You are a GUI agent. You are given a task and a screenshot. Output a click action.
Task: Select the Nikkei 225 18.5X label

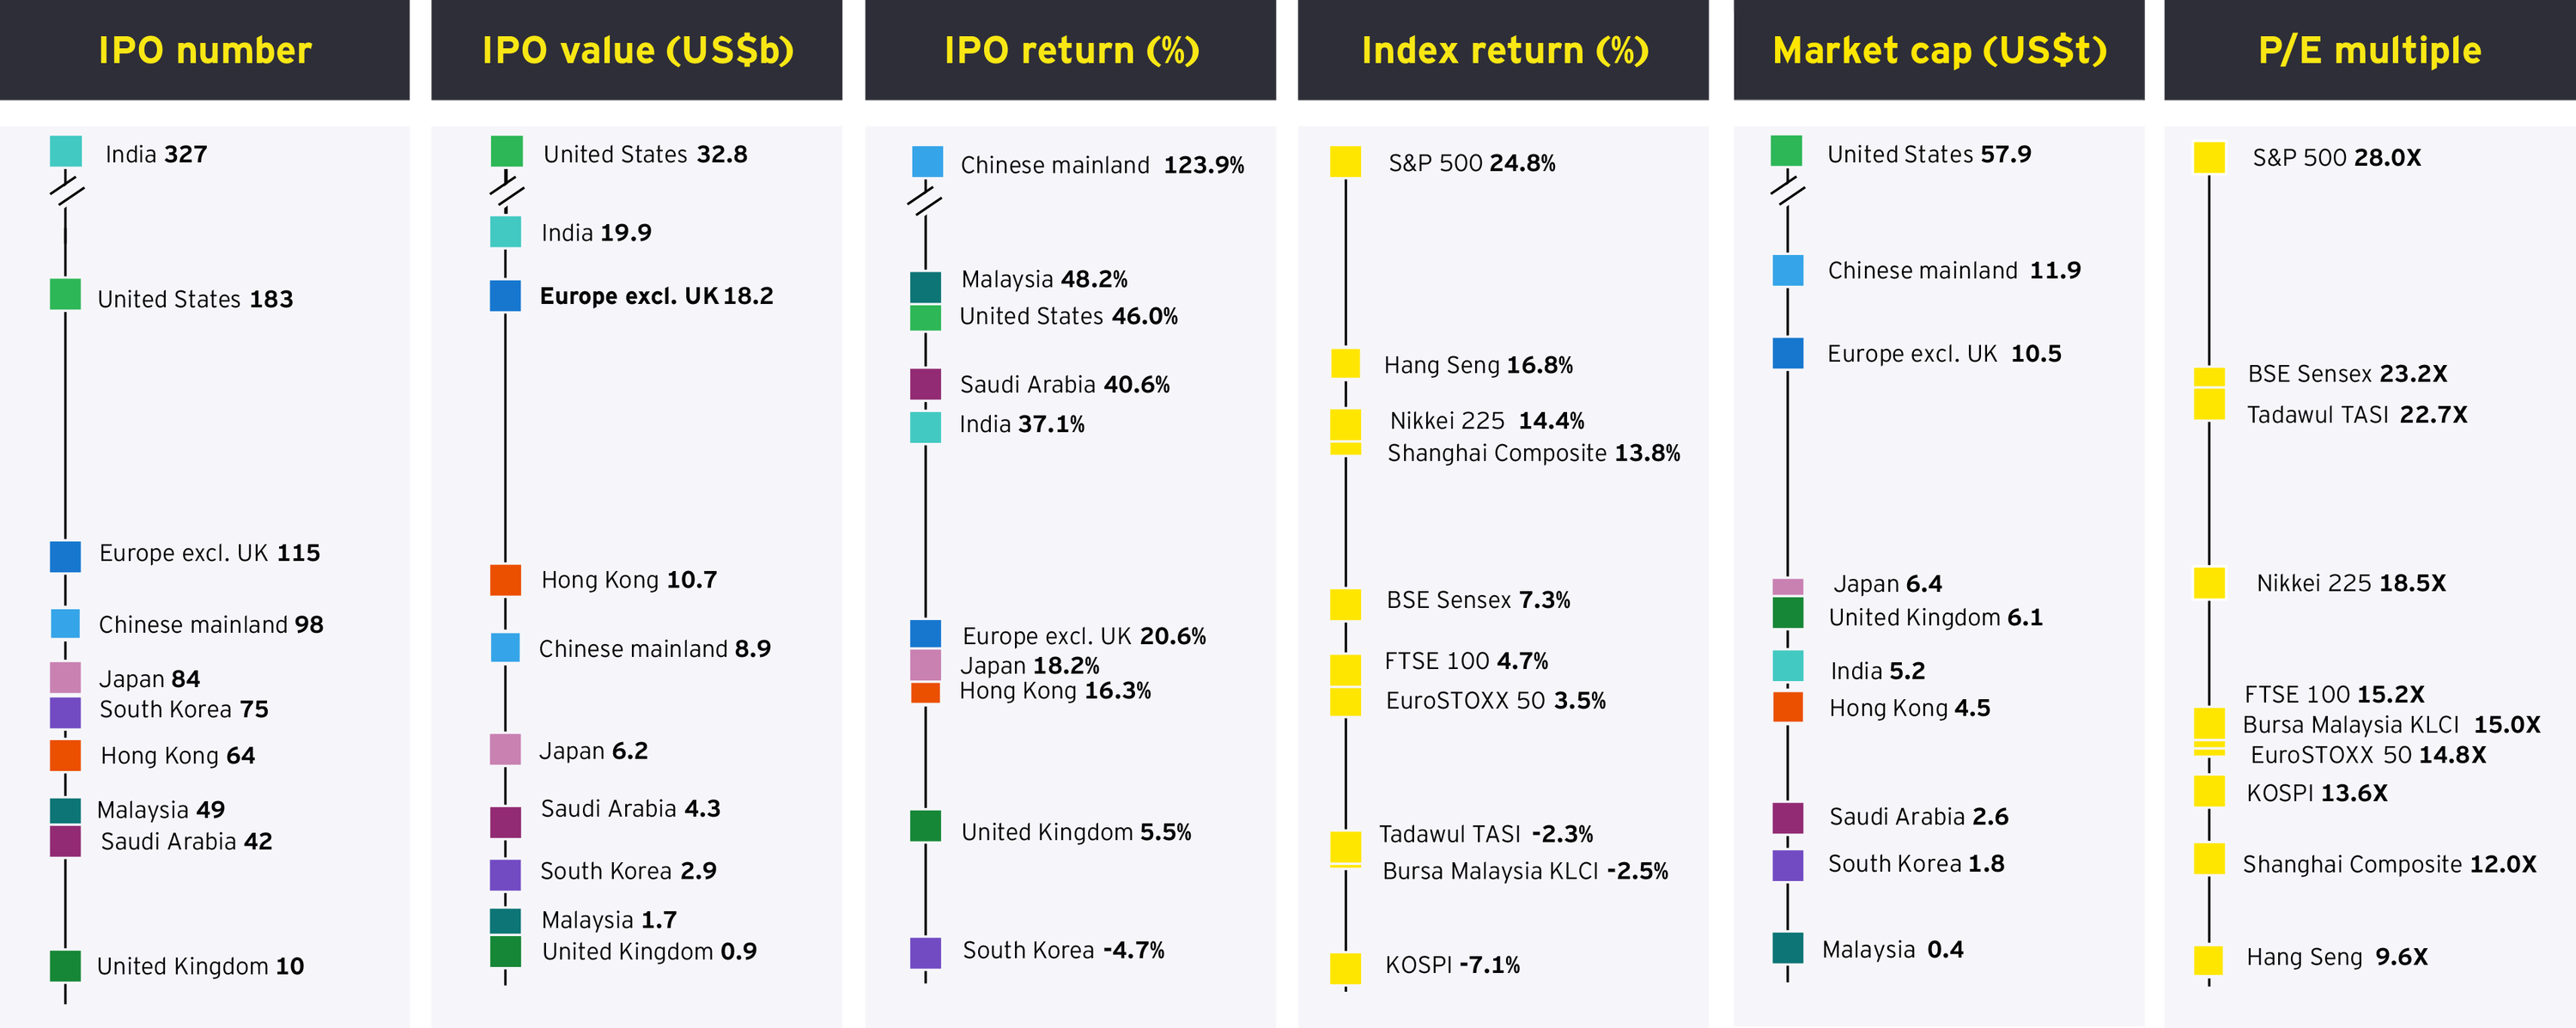pyautogui.click(x=2350, y=583)
